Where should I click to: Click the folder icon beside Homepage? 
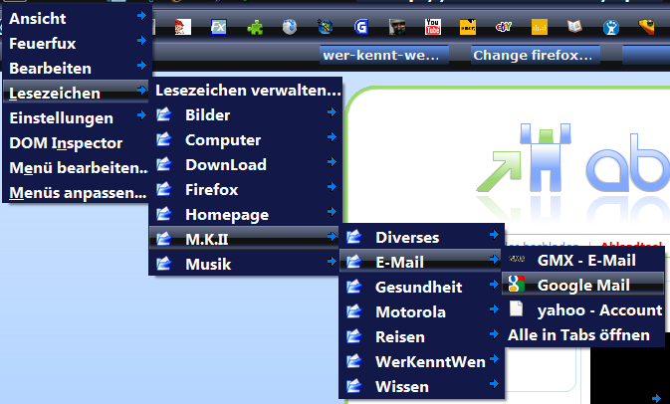click(163, 214)
